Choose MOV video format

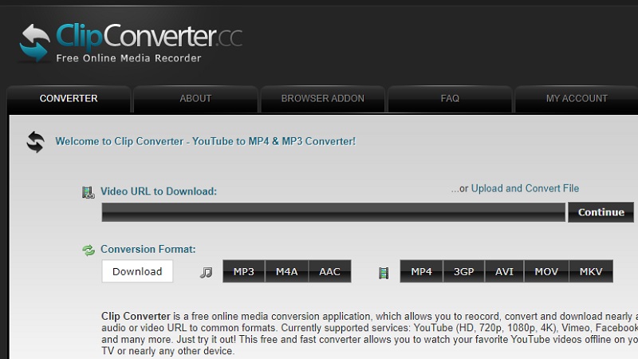click(546, 271)
